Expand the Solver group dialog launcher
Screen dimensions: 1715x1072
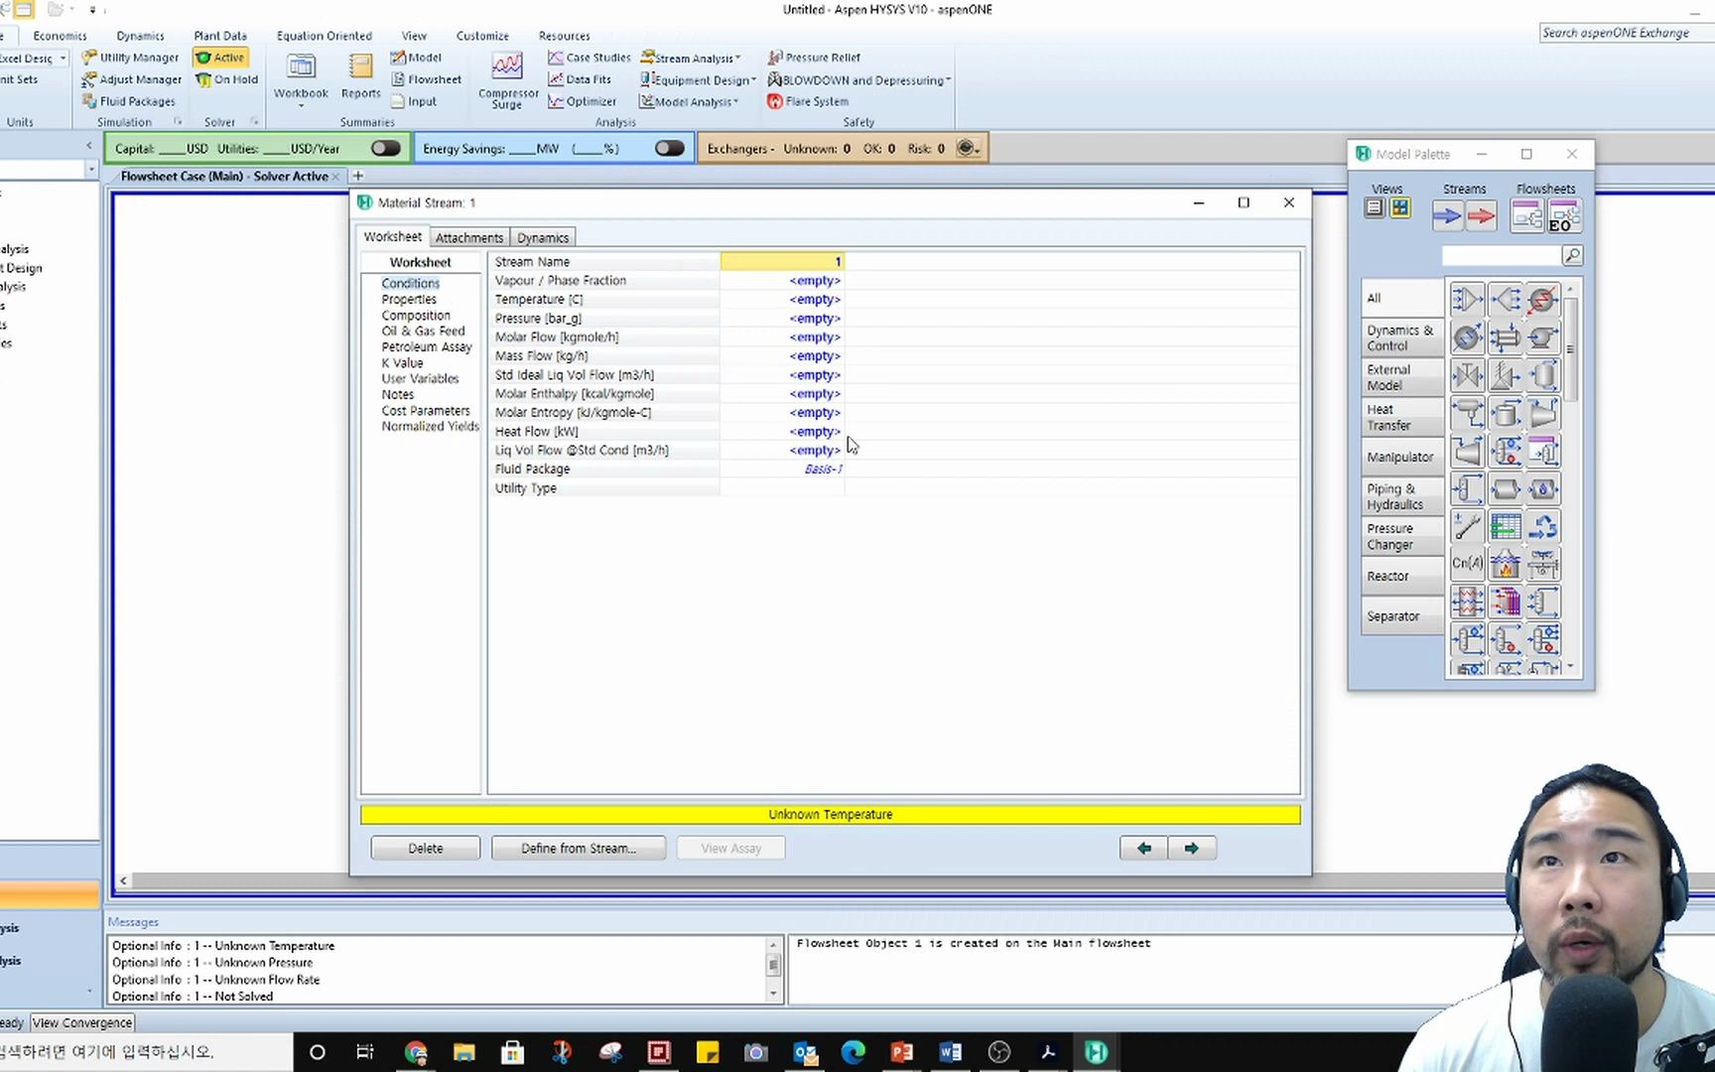(x=254, y=122)
